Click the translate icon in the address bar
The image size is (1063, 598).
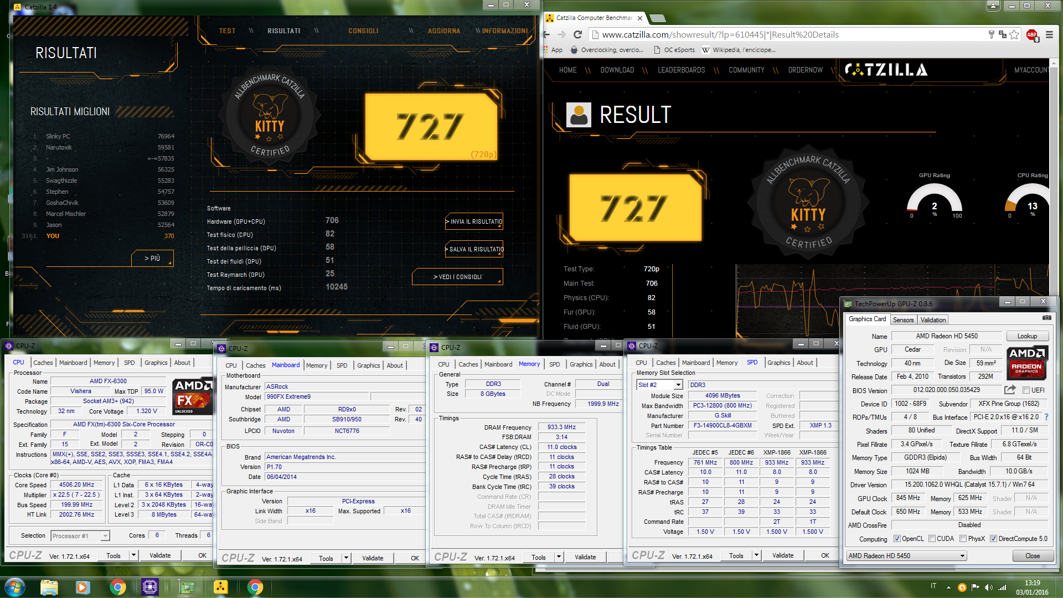(x=1003, y=34)
